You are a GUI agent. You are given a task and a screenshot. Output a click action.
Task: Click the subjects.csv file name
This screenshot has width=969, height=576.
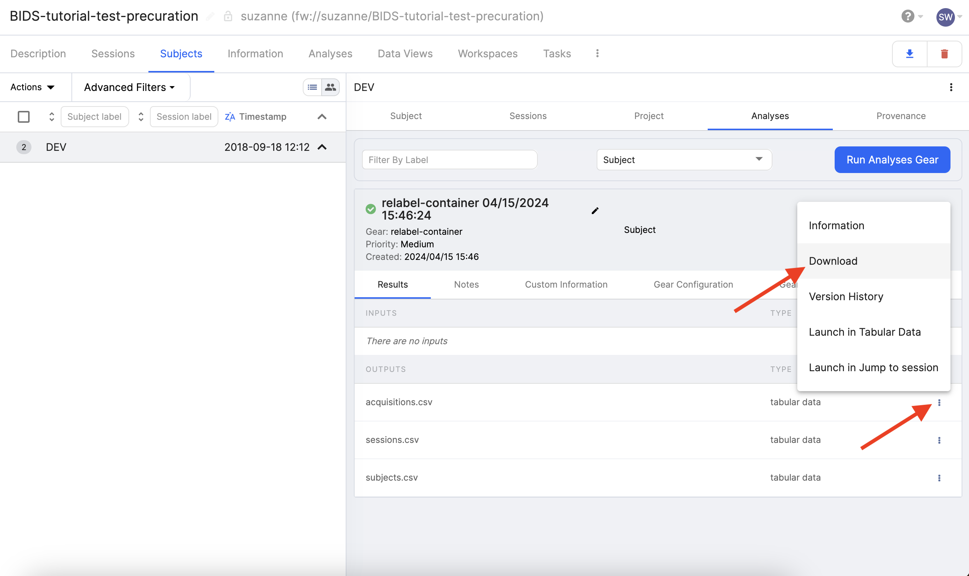pos(391,477)
